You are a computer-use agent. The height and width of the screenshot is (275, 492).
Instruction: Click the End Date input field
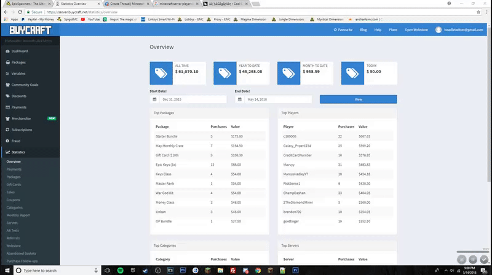pos(278,99)
